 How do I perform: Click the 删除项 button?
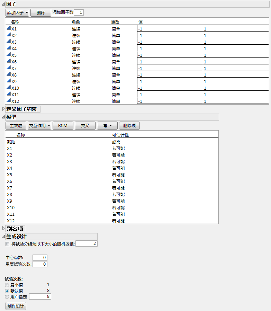129,126
